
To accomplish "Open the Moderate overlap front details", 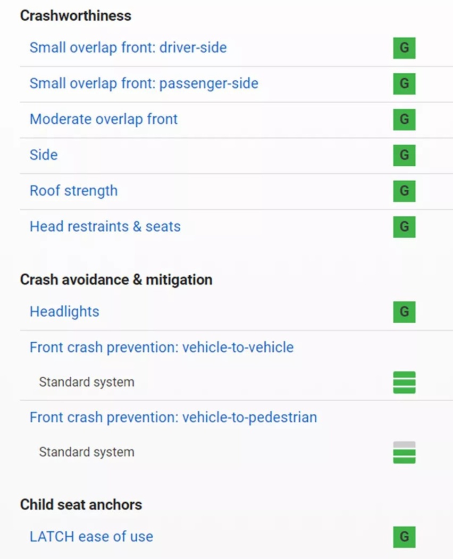I will pos(104,120).
